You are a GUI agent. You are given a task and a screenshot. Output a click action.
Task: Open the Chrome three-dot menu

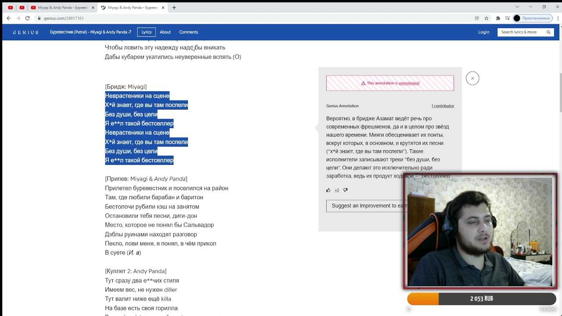557,18
